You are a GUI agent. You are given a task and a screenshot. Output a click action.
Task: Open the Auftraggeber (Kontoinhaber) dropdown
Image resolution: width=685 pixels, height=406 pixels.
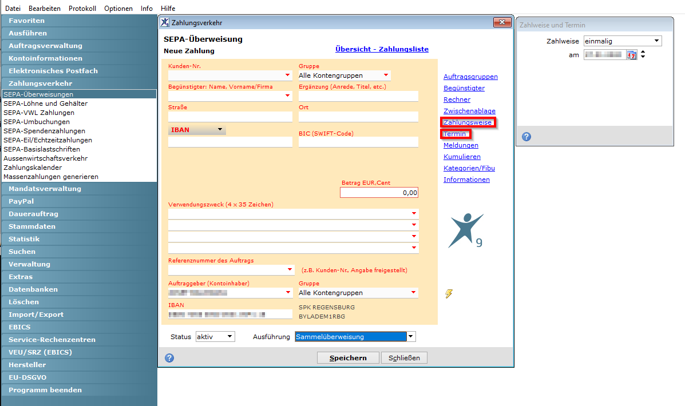pyautogui.click(x=288, y=293)
